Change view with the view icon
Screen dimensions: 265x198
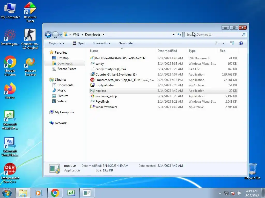tap(217, 43)
